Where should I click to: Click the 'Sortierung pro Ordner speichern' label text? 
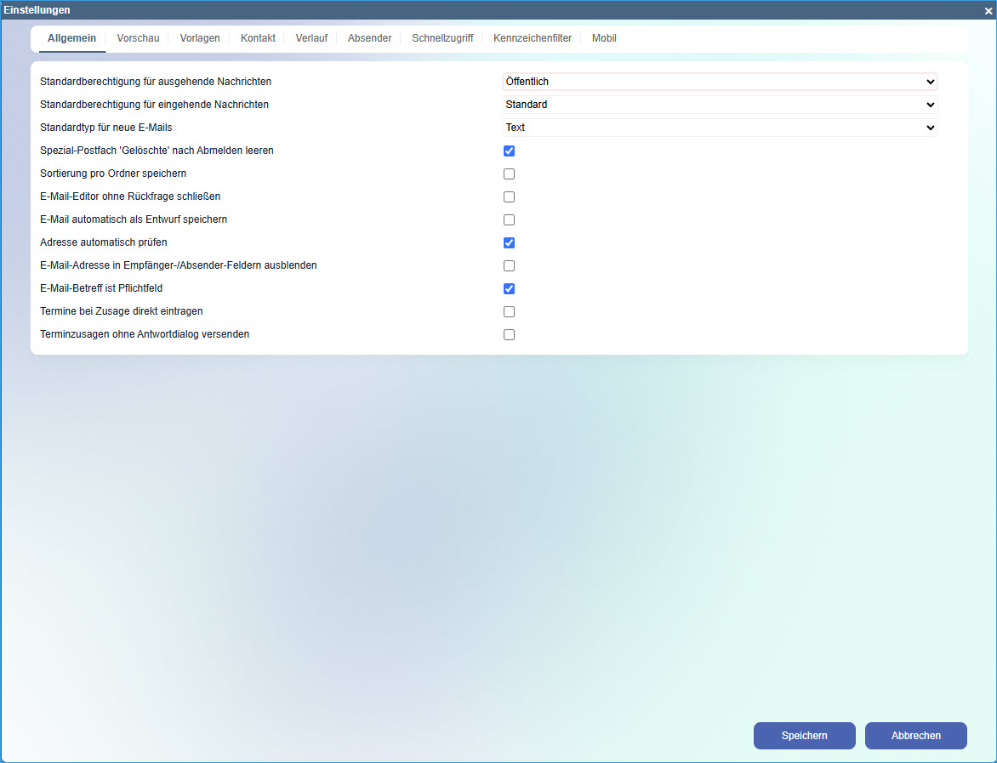(113, 174)
